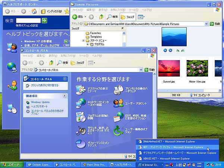This screenshot has width=224, height=168.
Task: Click search options link in Help Center
Action: [27, 25]
